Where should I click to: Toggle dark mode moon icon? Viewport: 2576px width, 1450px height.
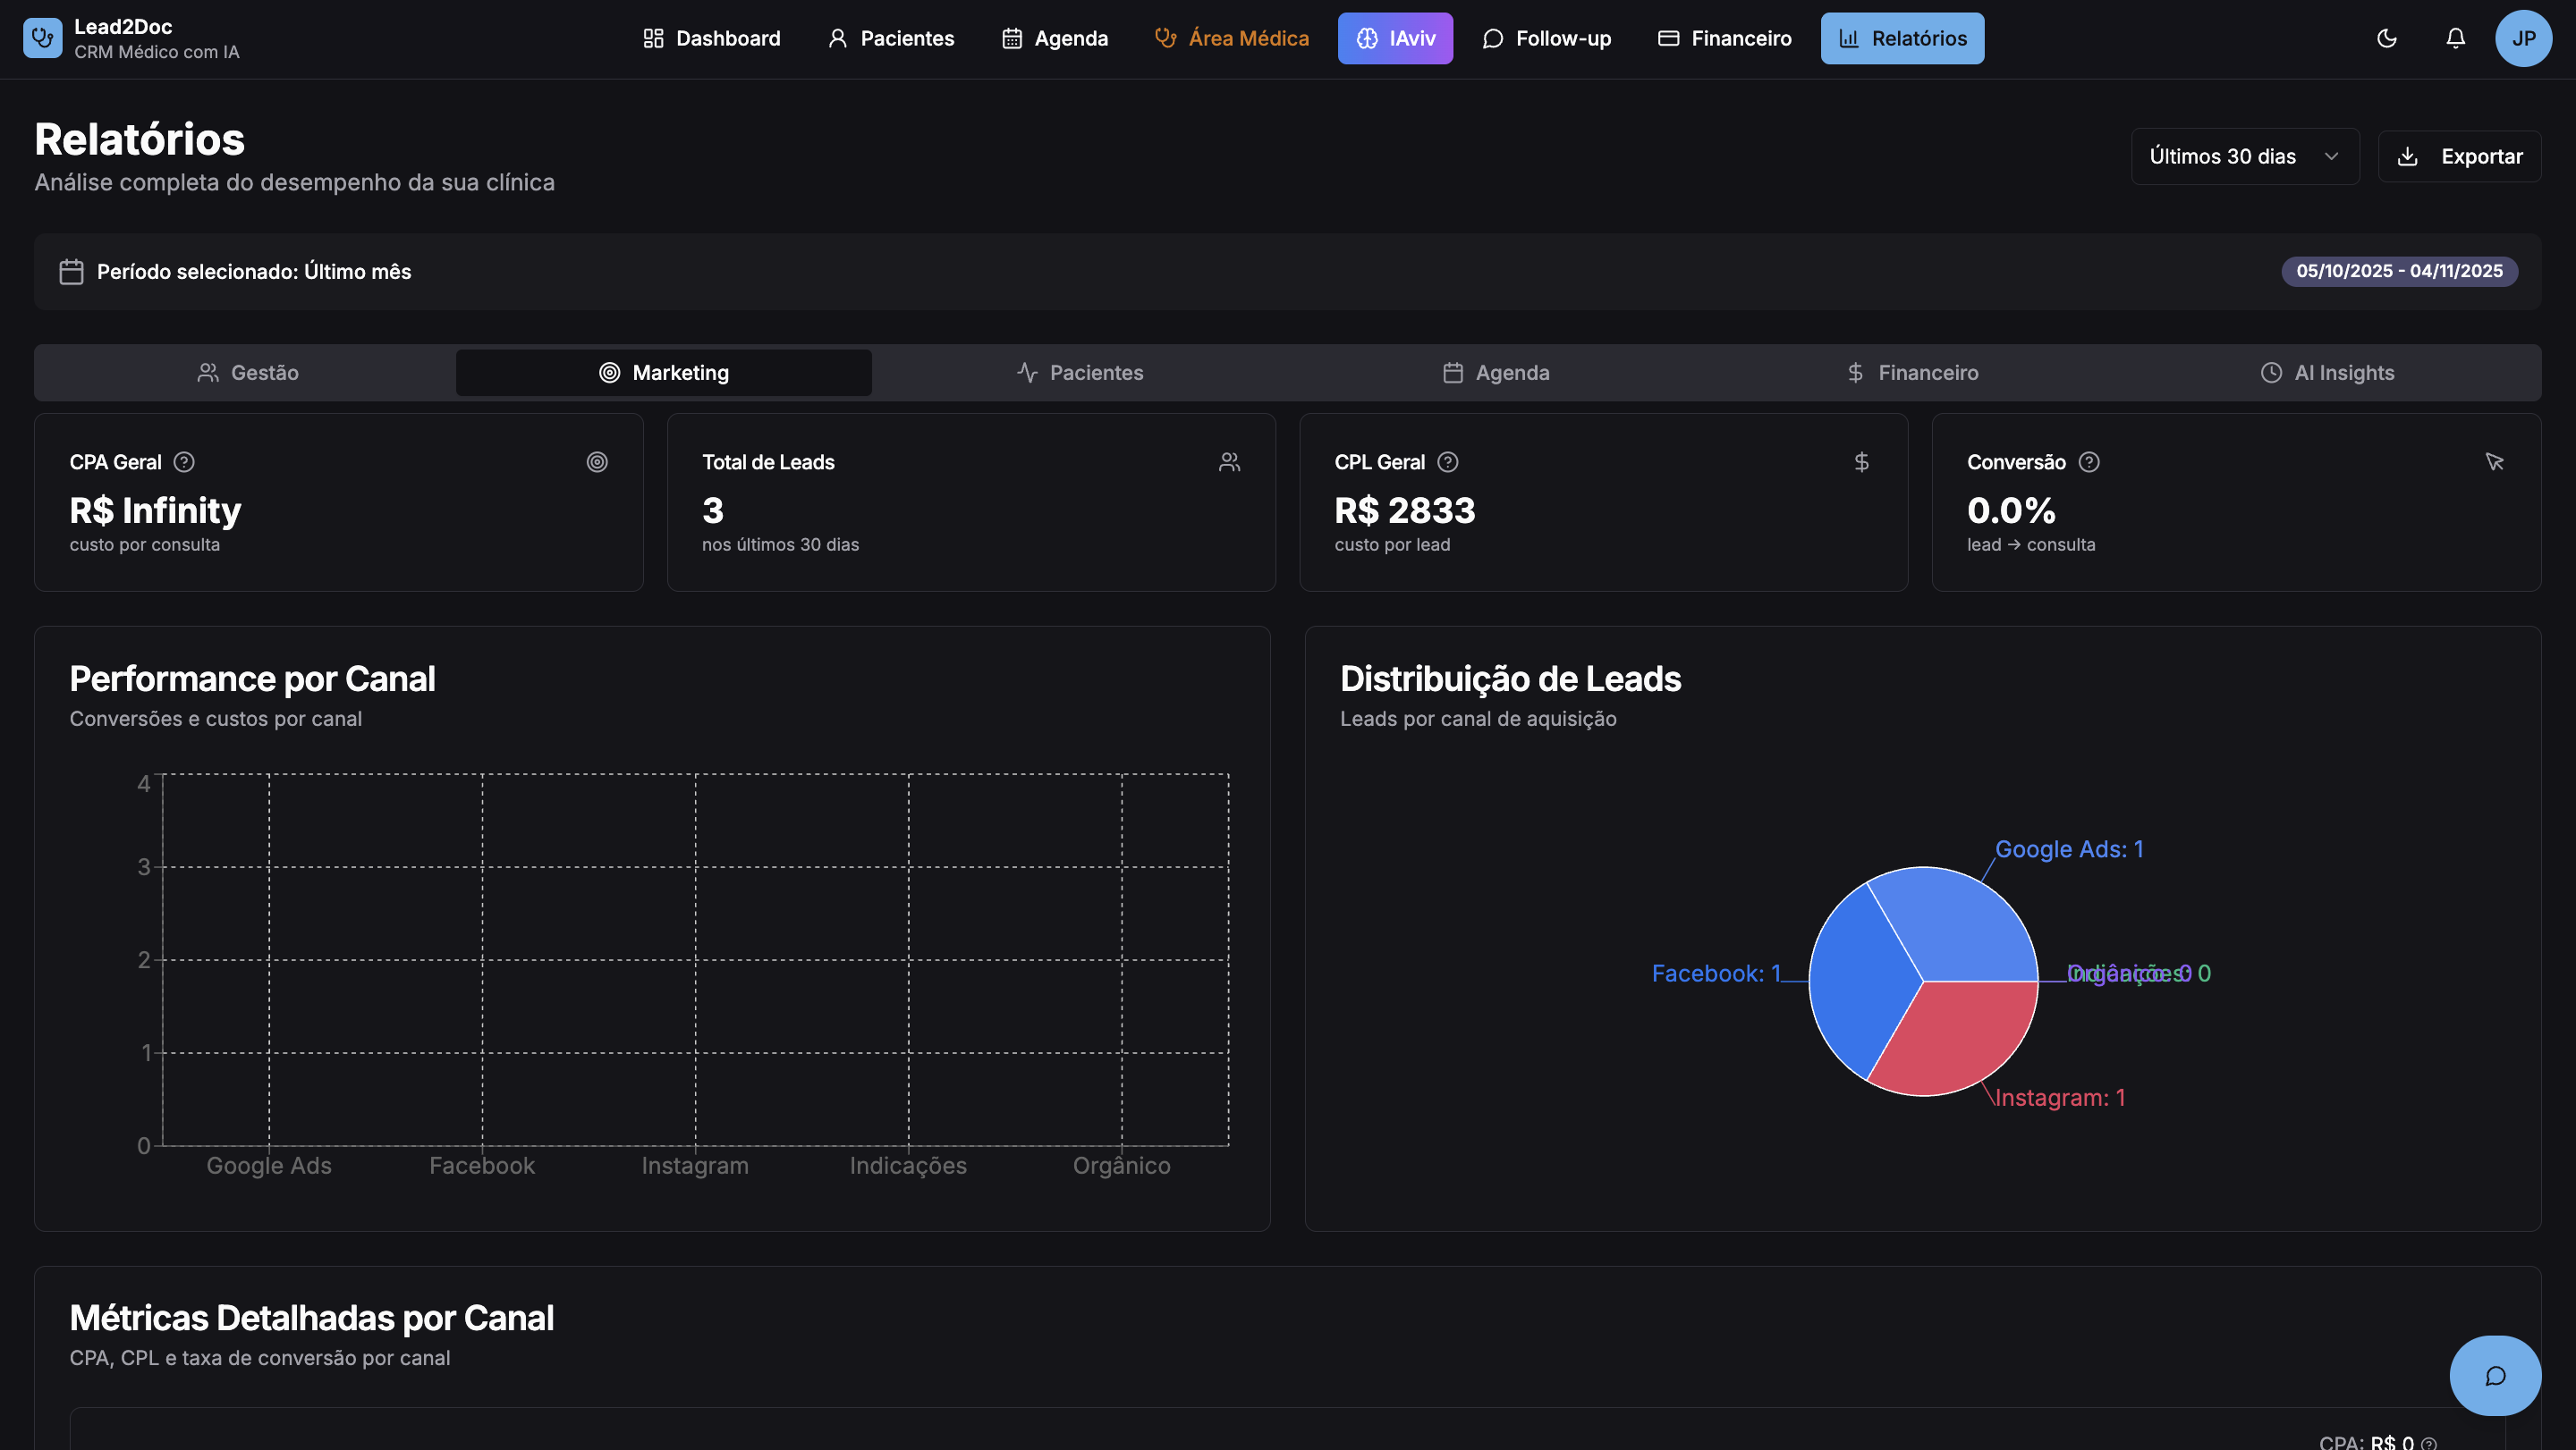[x=2386, y=38]
